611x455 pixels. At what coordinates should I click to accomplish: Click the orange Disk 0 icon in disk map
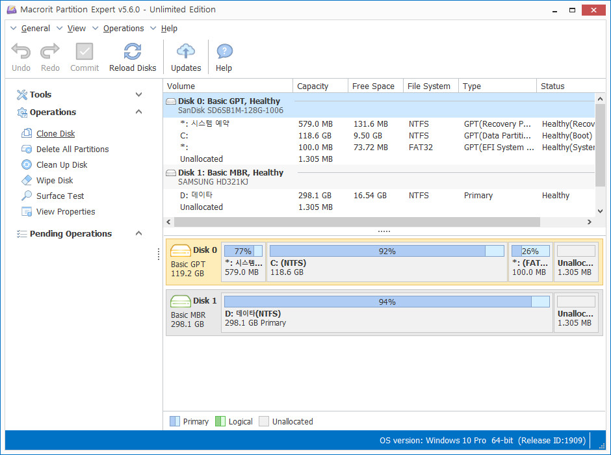(x=181, y=250)
